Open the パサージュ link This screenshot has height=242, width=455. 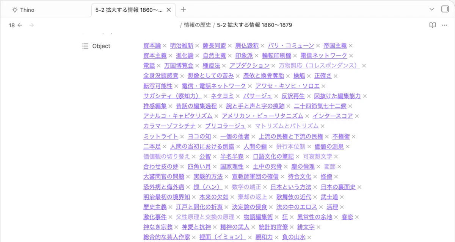click(x=257, y=96)
